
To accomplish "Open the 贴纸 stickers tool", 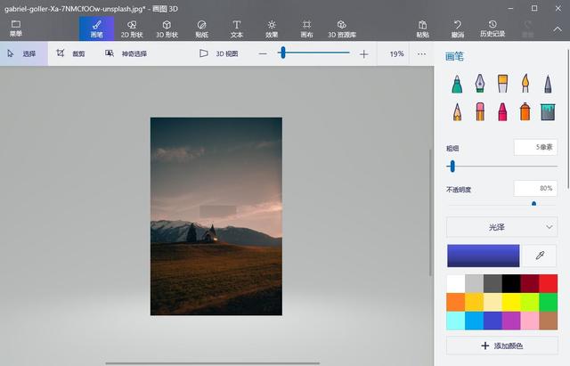I will pos(201,28).
